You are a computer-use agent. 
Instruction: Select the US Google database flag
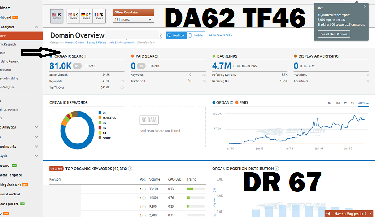click(57, 16)
